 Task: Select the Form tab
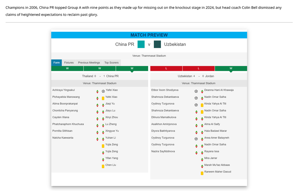pos(56,62)
